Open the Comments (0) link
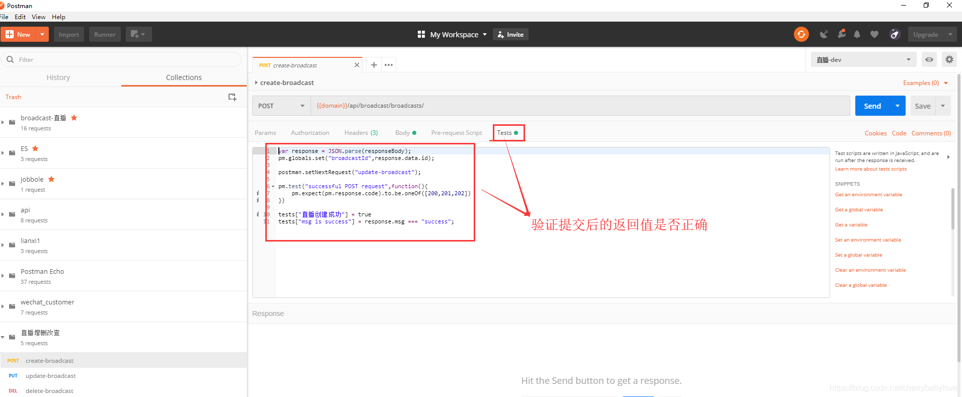 [x=931, y=133]
